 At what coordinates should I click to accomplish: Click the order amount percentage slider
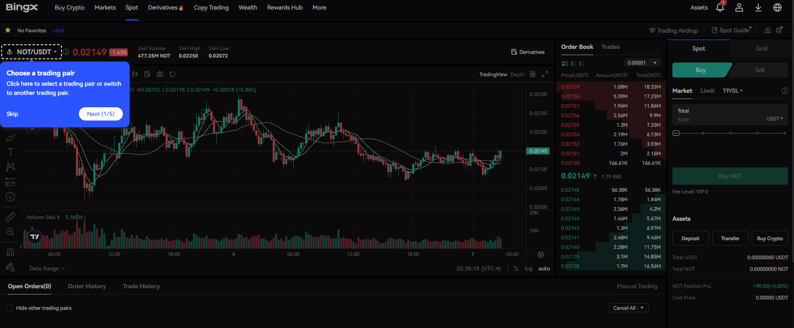tap(730, 133)
